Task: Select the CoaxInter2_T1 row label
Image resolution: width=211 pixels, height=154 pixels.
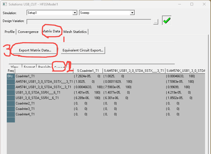Action: click(x=25, y=103)
